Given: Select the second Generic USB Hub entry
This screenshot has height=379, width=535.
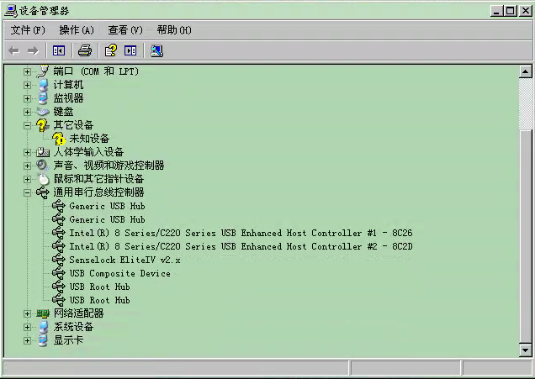Looking at the screenshot, I should (x=107, y=219).
